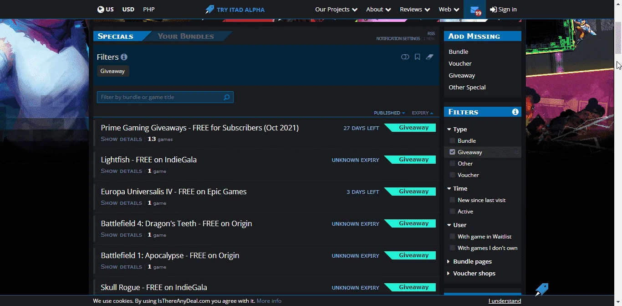Image resolution: width=622 pixels, height=306 pixels.
Task: Switch to the Specials tab
Action: pos(115,36)
